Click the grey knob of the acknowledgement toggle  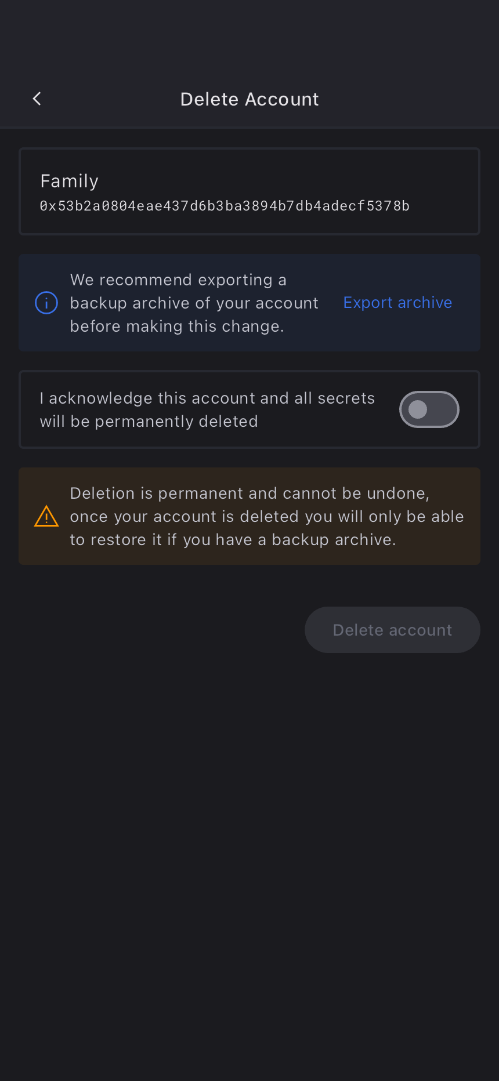click(418, 409)
